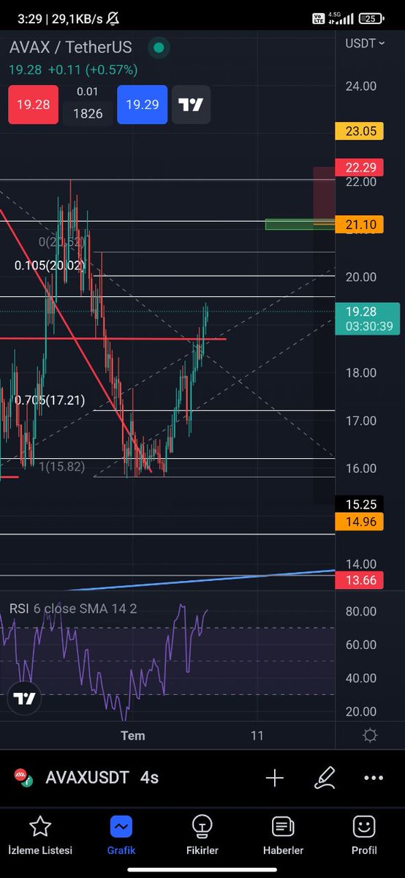Open the USDT currency dropdown

point(365,43)
